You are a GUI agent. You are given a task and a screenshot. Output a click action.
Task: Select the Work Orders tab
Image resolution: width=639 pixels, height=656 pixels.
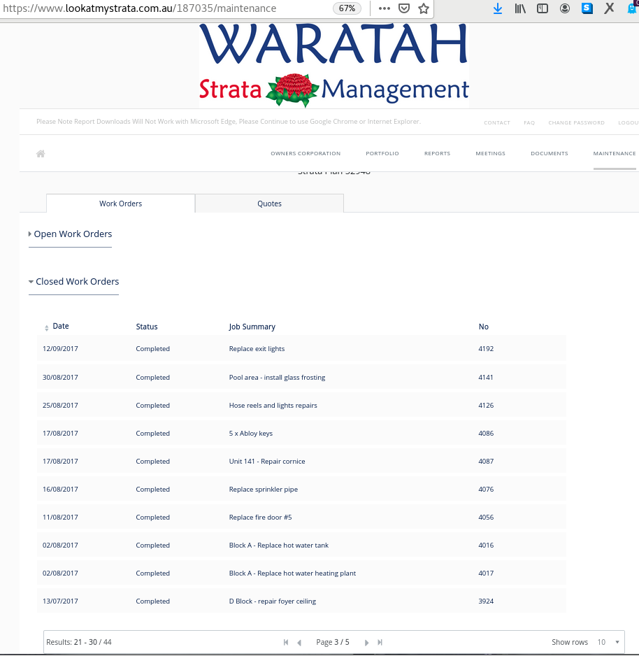120,204
